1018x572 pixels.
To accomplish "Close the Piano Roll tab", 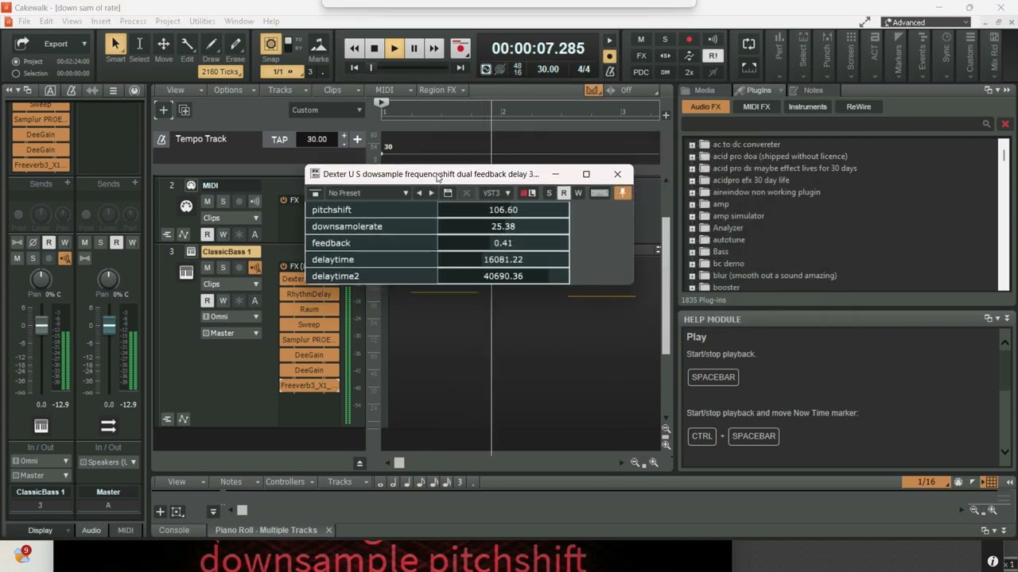I will (328, 530).
